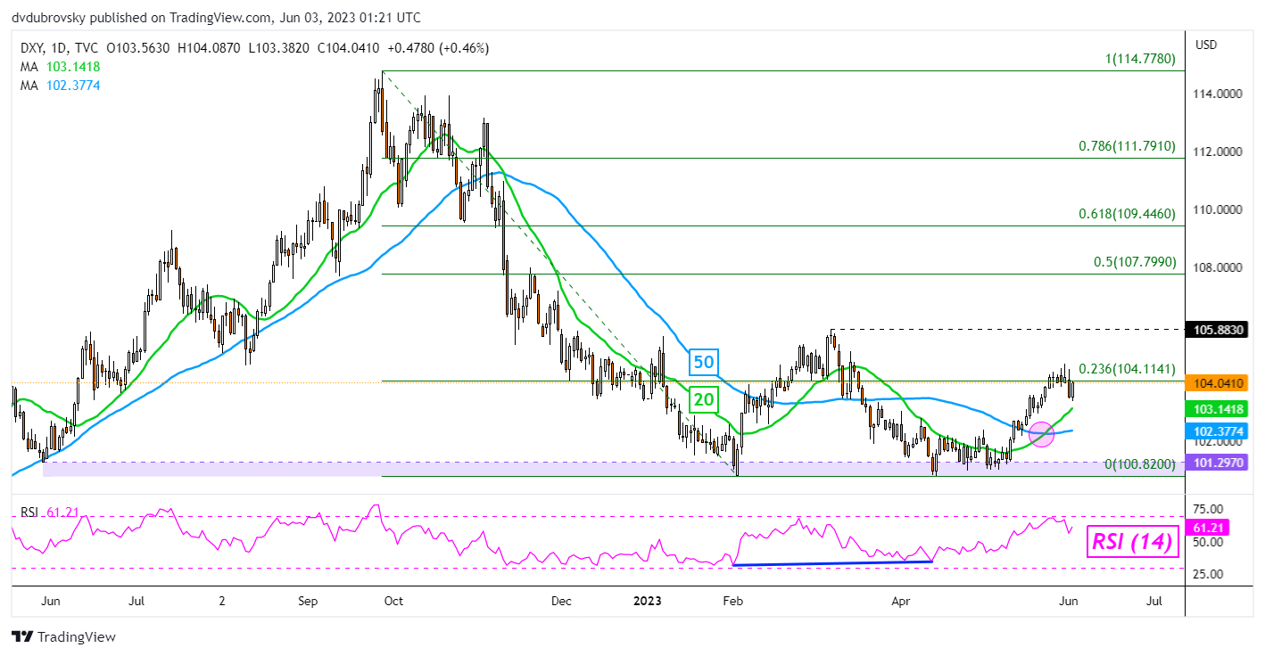Click the Jul label at right of time axis
Viewport: 1265px width, 656px height.
(x=1153, y=602)
